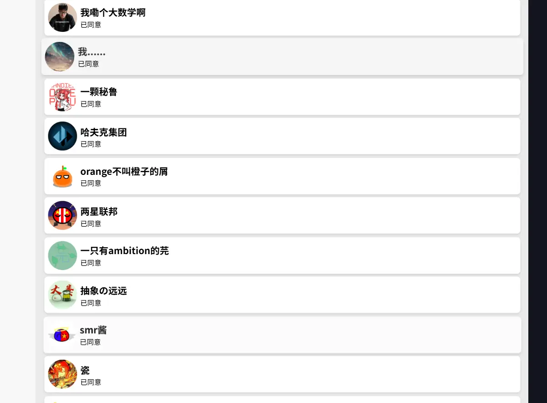Open the highlighted 我...... list card

point(282,56)
